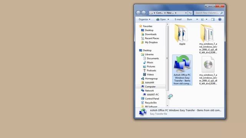Image resolution: width=246 pixels, height=138 pixels.
Task: Click the E-mail toolbar button
Action: (178, 19)
